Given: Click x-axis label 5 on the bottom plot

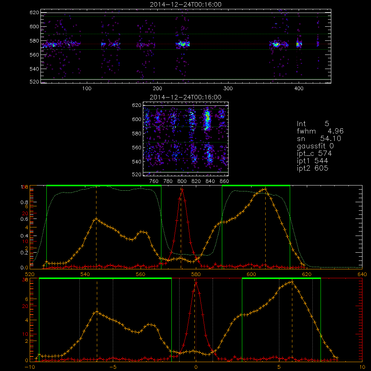Looking at the screenshot, I should 279,367.
